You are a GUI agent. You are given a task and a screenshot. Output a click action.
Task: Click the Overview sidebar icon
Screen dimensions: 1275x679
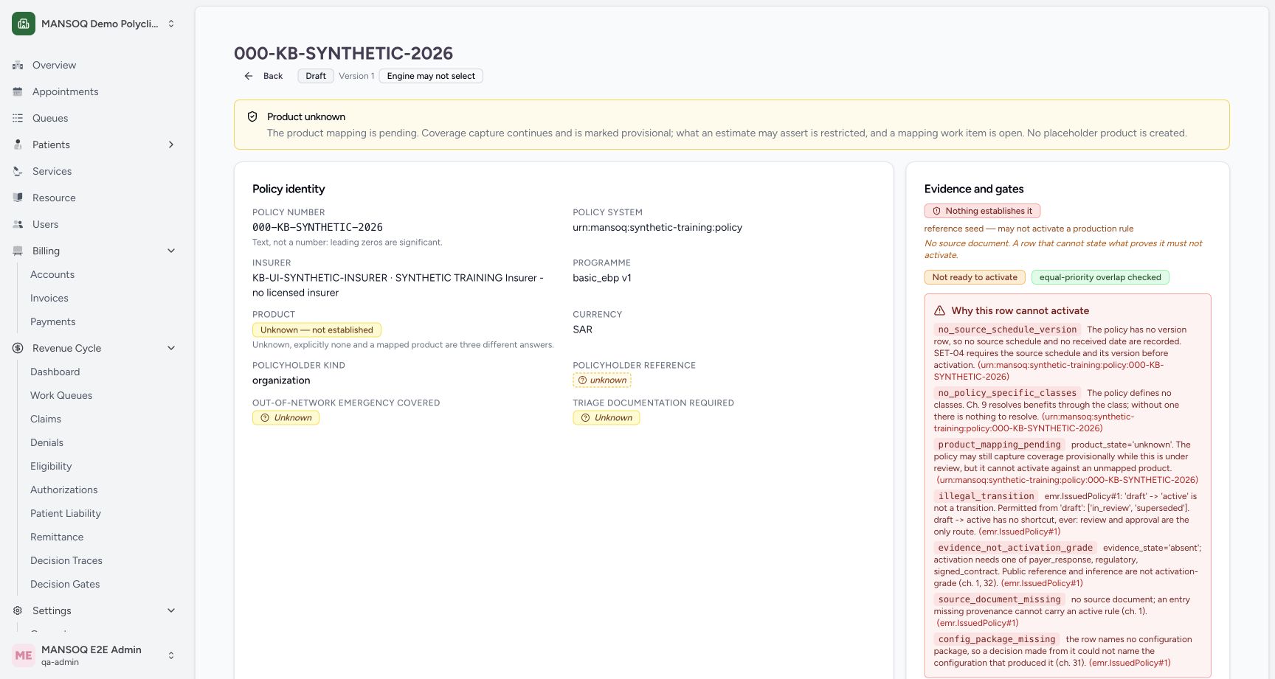point(18,65)
